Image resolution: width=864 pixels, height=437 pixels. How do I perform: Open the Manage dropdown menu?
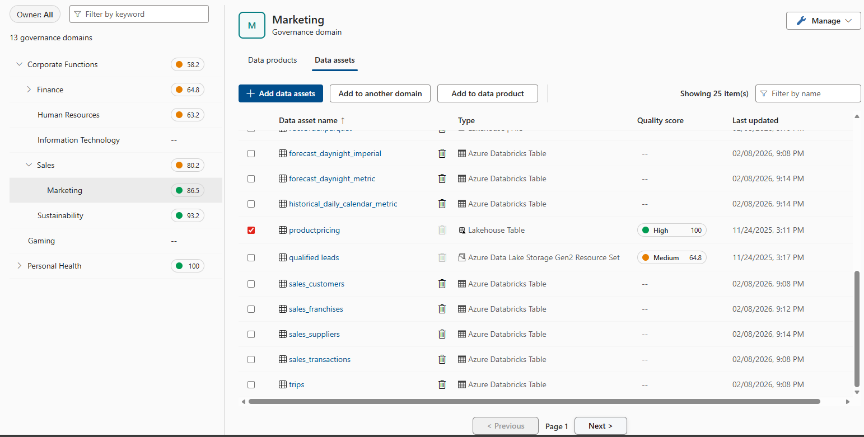click(x=823, y=21)
